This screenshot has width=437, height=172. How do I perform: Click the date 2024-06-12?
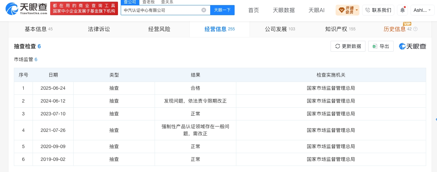coord(53,101)
